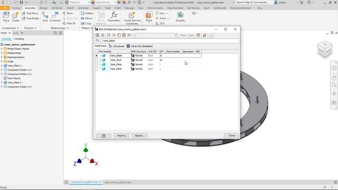The height and width of the screenshot is (190, 338).
Task: Click the QTY column header
Action: click(x=162, y=52)
